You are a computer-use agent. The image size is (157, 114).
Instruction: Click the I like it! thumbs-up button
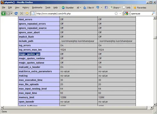pos(89,8)
